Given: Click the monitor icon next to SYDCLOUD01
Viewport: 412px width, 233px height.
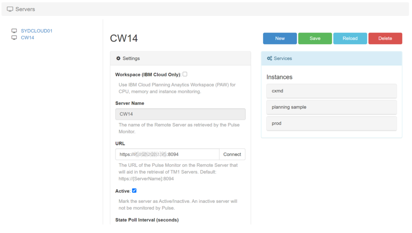Looking at the screenshot, I should point(14,31).
